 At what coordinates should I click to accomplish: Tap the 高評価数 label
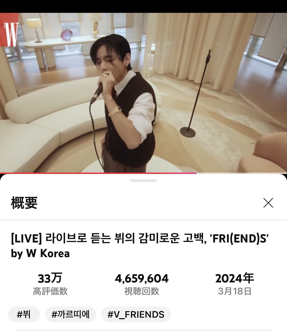tap(50, 291)
